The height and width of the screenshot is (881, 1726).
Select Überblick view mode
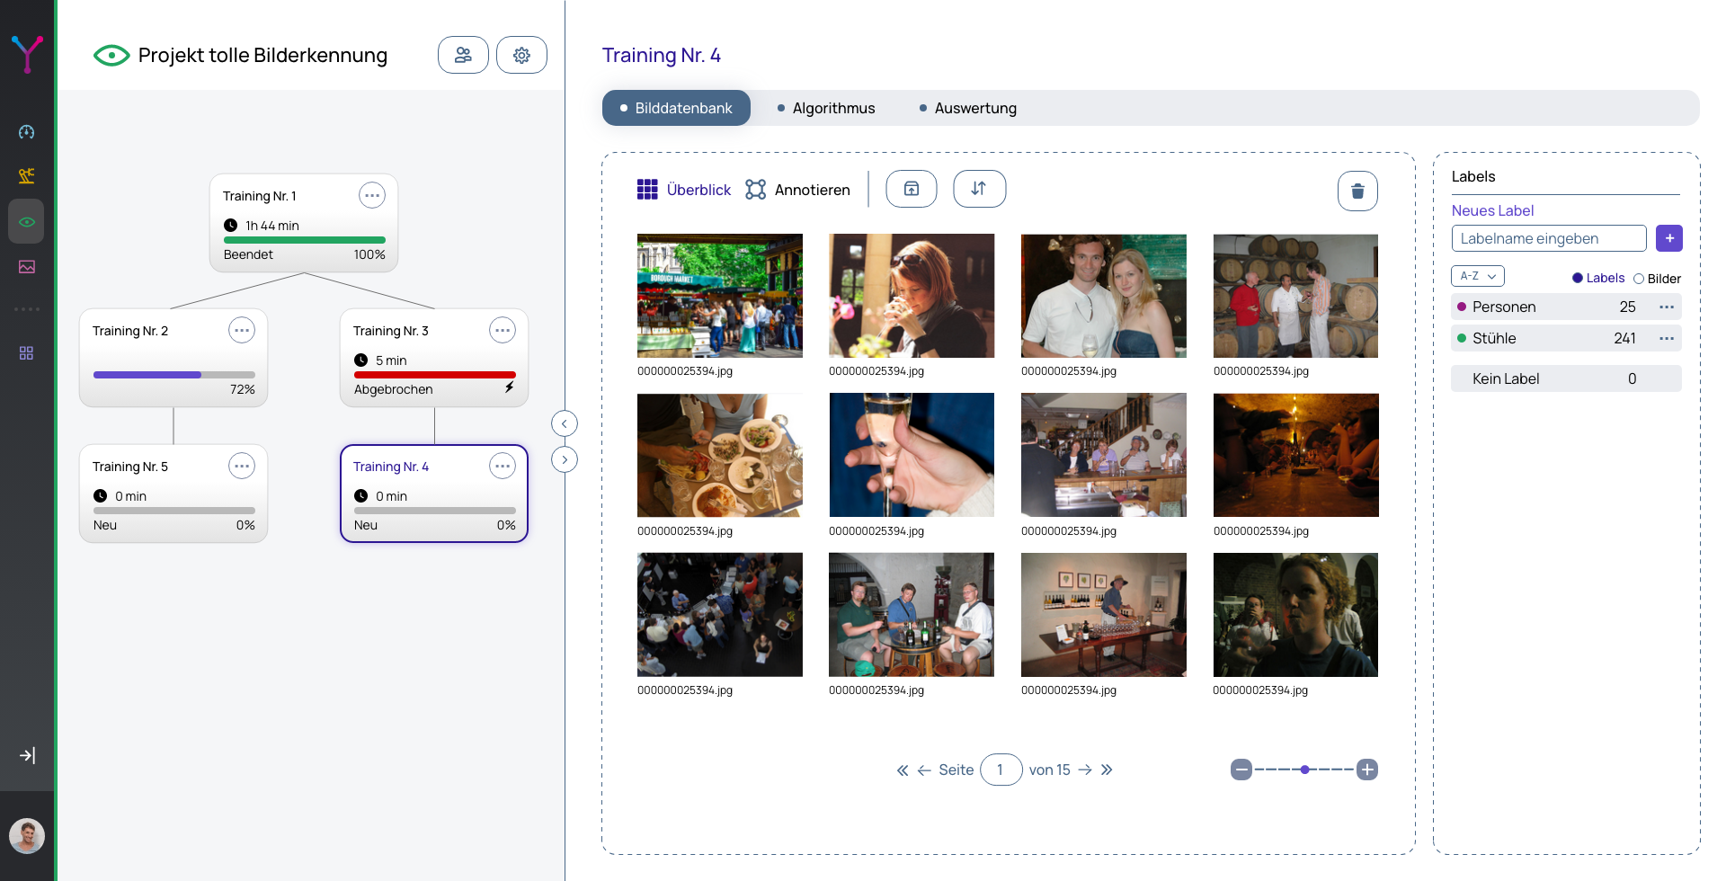(x=684, y=190)
